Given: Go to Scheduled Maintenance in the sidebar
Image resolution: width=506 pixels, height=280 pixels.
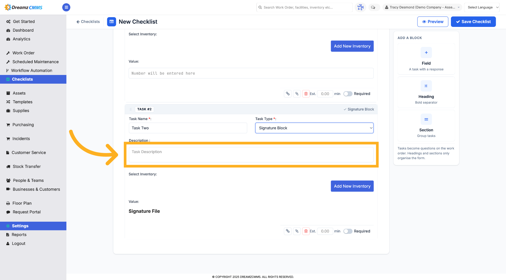Looking at the screenshot, I should [x=36, y=62].
